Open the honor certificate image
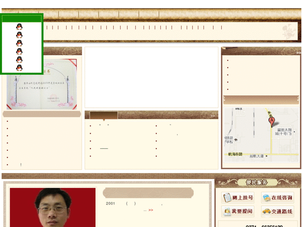Viewport: 303px width, 227px height. (x=42, y=84)
